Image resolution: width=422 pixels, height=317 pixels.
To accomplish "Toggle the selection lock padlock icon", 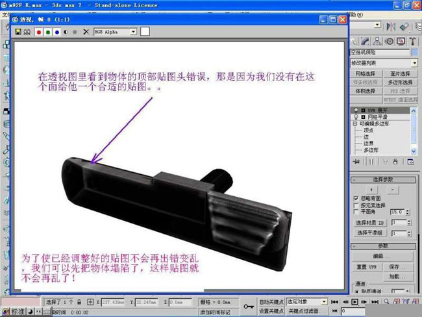I will click(79, 302).
